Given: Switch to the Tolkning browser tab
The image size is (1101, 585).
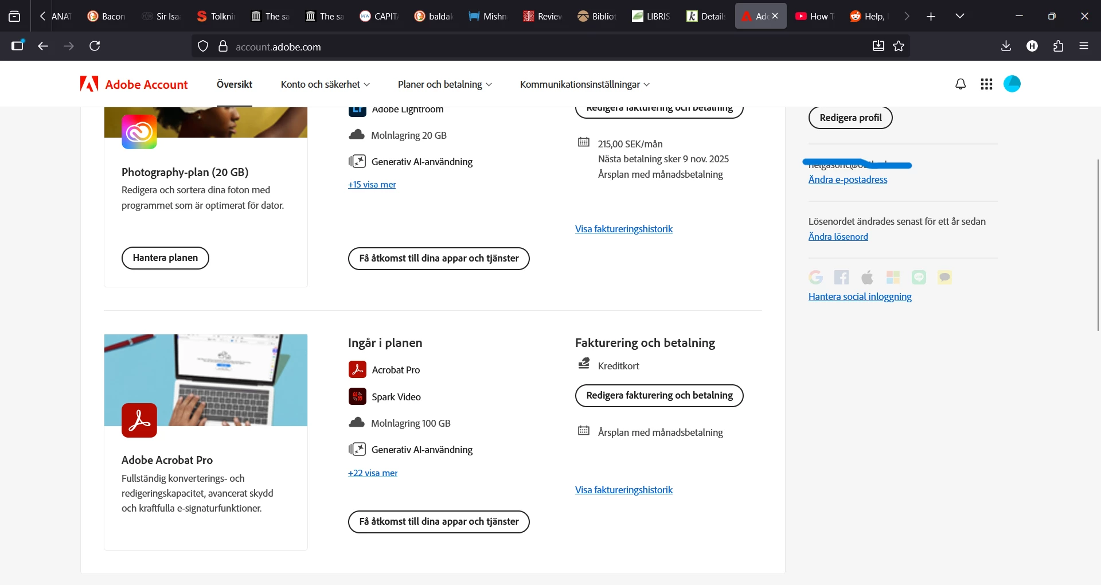Looking at the screenshot, I should pyautogui.click(x=216, y=16).
